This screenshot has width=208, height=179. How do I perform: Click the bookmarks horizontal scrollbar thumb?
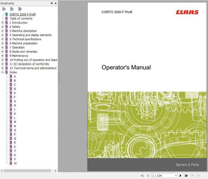pos(27,171)
